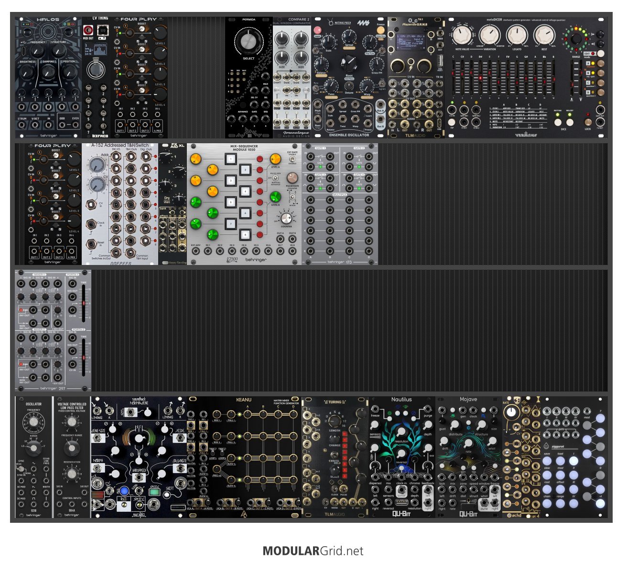Click the Halos DAMPING knob

(48, 73)
